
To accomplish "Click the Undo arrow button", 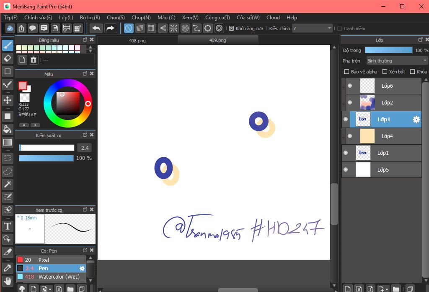I will pyautogui.click(x=96, y=28).
